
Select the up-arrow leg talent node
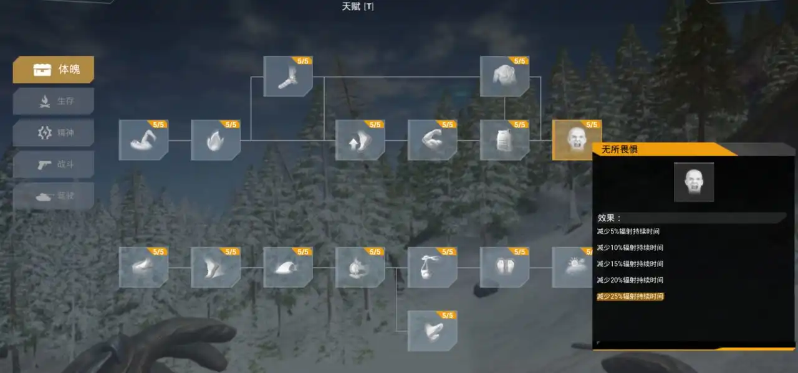click(360, 140)
